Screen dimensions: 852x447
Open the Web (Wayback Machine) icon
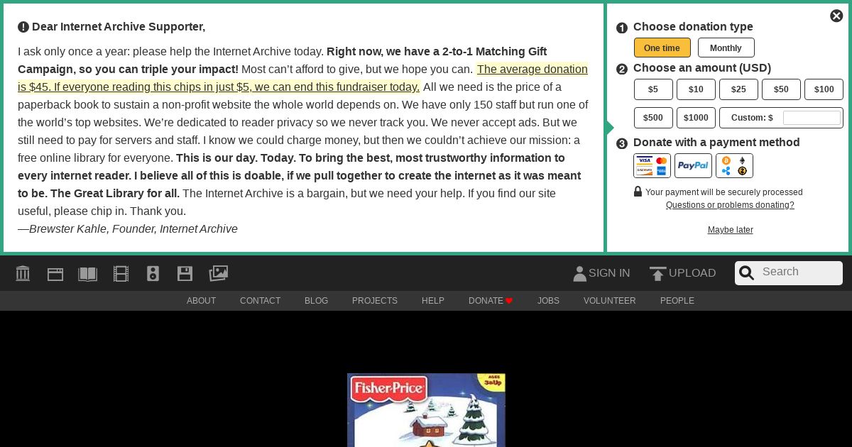point(55,274)
